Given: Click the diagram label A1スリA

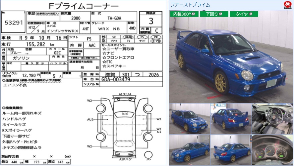Looking at the screenshot, I should [125, 94].
